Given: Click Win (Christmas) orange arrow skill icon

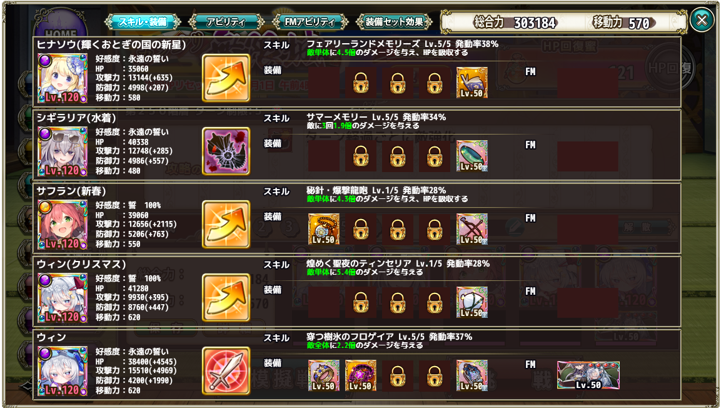Looking at the screenshot, I should coord(226,298).
